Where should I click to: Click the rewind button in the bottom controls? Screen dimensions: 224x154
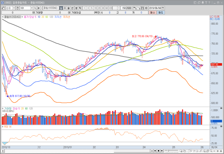coord(155,151)
